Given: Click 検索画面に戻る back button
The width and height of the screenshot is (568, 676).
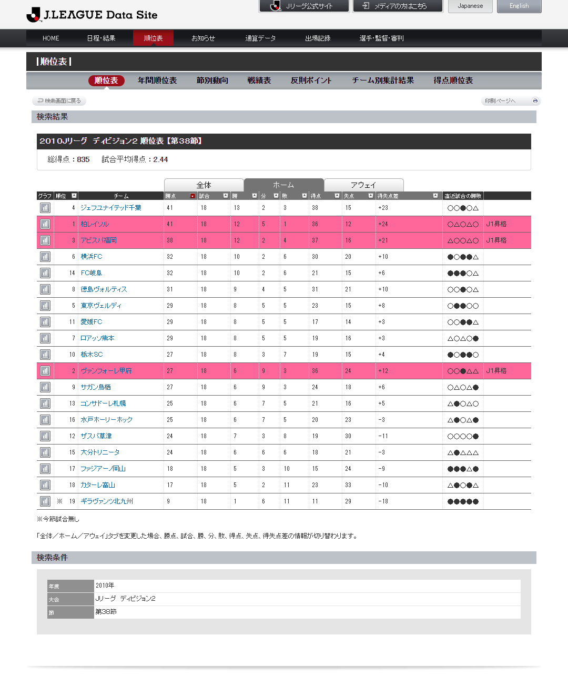Looking at the screenshot, I should coord(59,101).
